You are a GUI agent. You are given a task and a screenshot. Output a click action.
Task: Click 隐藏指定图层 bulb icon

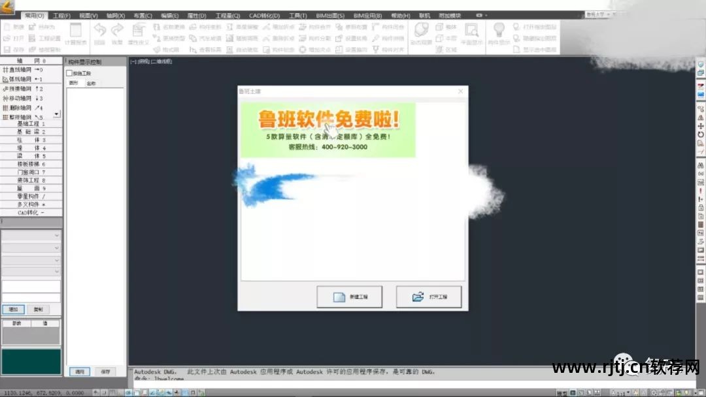tap(516, 39)
